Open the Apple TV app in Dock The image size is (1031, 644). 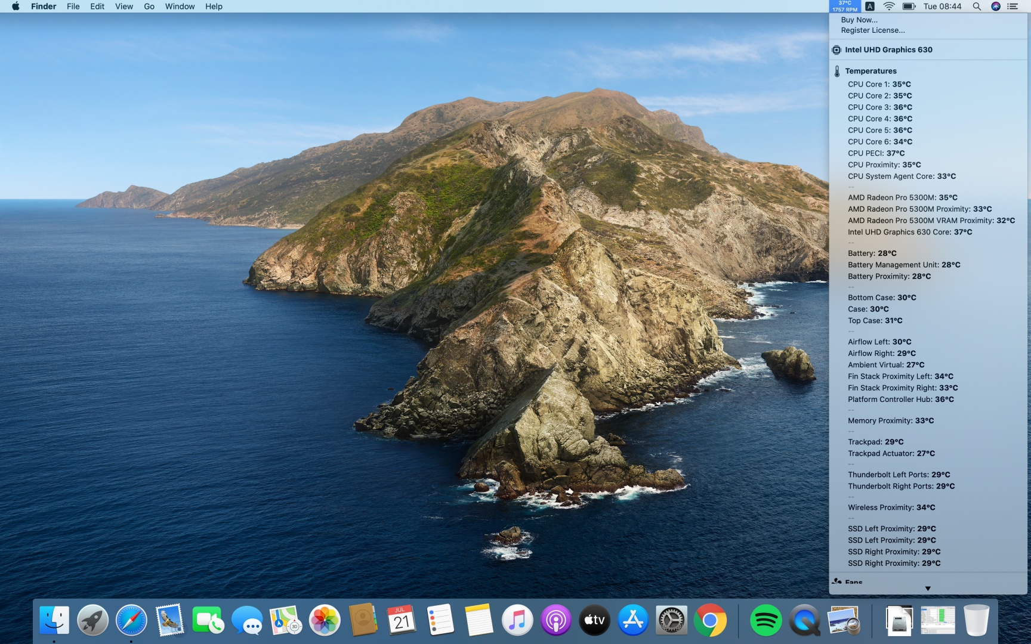pyautogui.click(x=594, y=621)
